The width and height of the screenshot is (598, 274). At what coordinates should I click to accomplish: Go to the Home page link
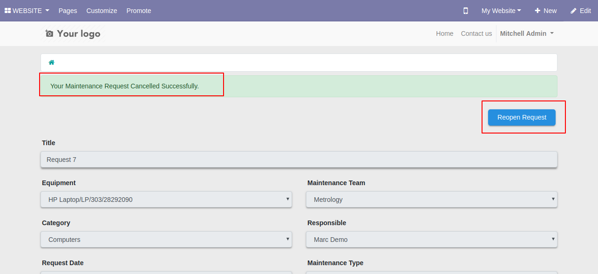pos(444,33)
